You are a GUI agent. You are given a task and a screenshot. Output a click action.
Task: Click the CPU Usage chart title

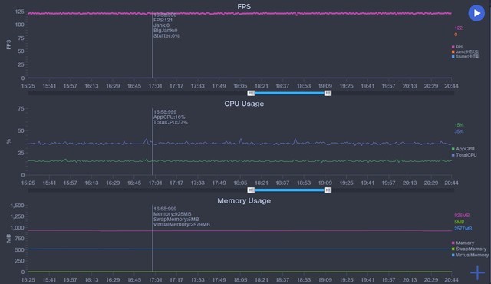(x=244, y=104)
